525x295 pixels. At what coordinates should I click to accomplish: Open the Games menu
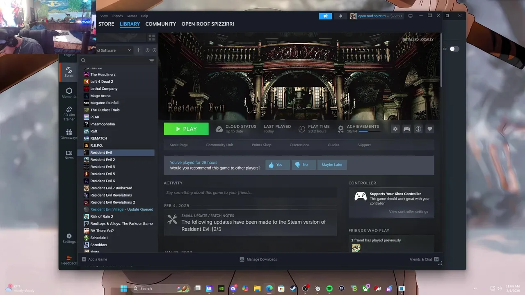coord(132,16)
